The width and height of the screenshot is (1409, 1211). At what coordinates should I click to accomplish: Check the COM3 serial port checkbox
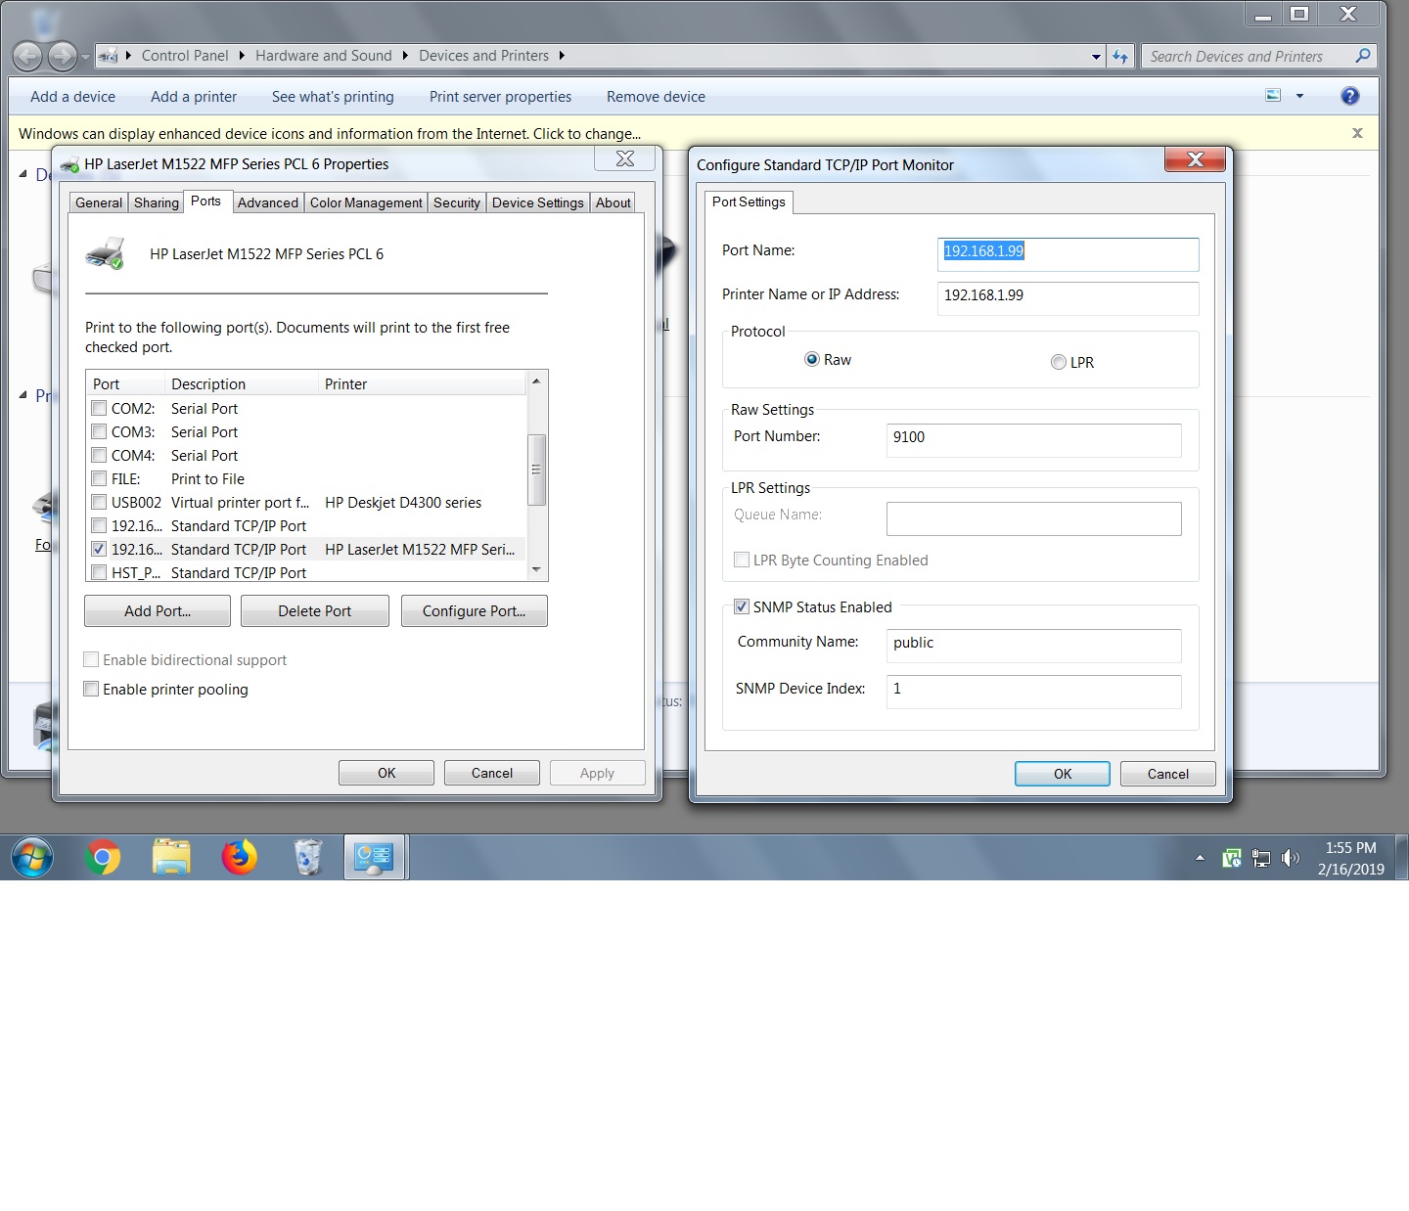point(99,432)
